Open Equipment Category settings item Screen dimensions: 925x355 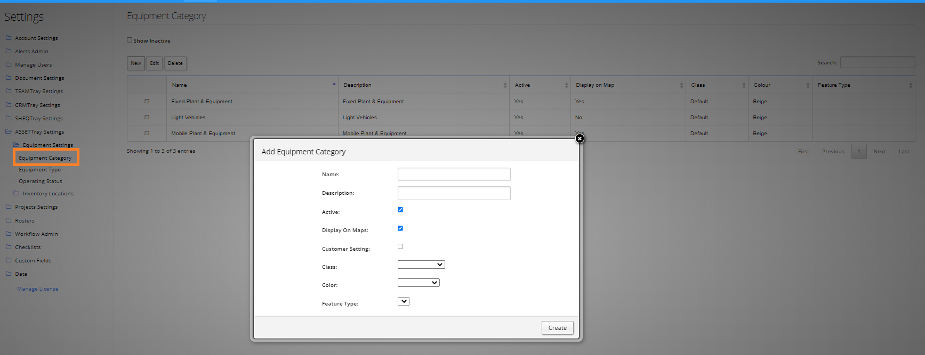point(45,158)
